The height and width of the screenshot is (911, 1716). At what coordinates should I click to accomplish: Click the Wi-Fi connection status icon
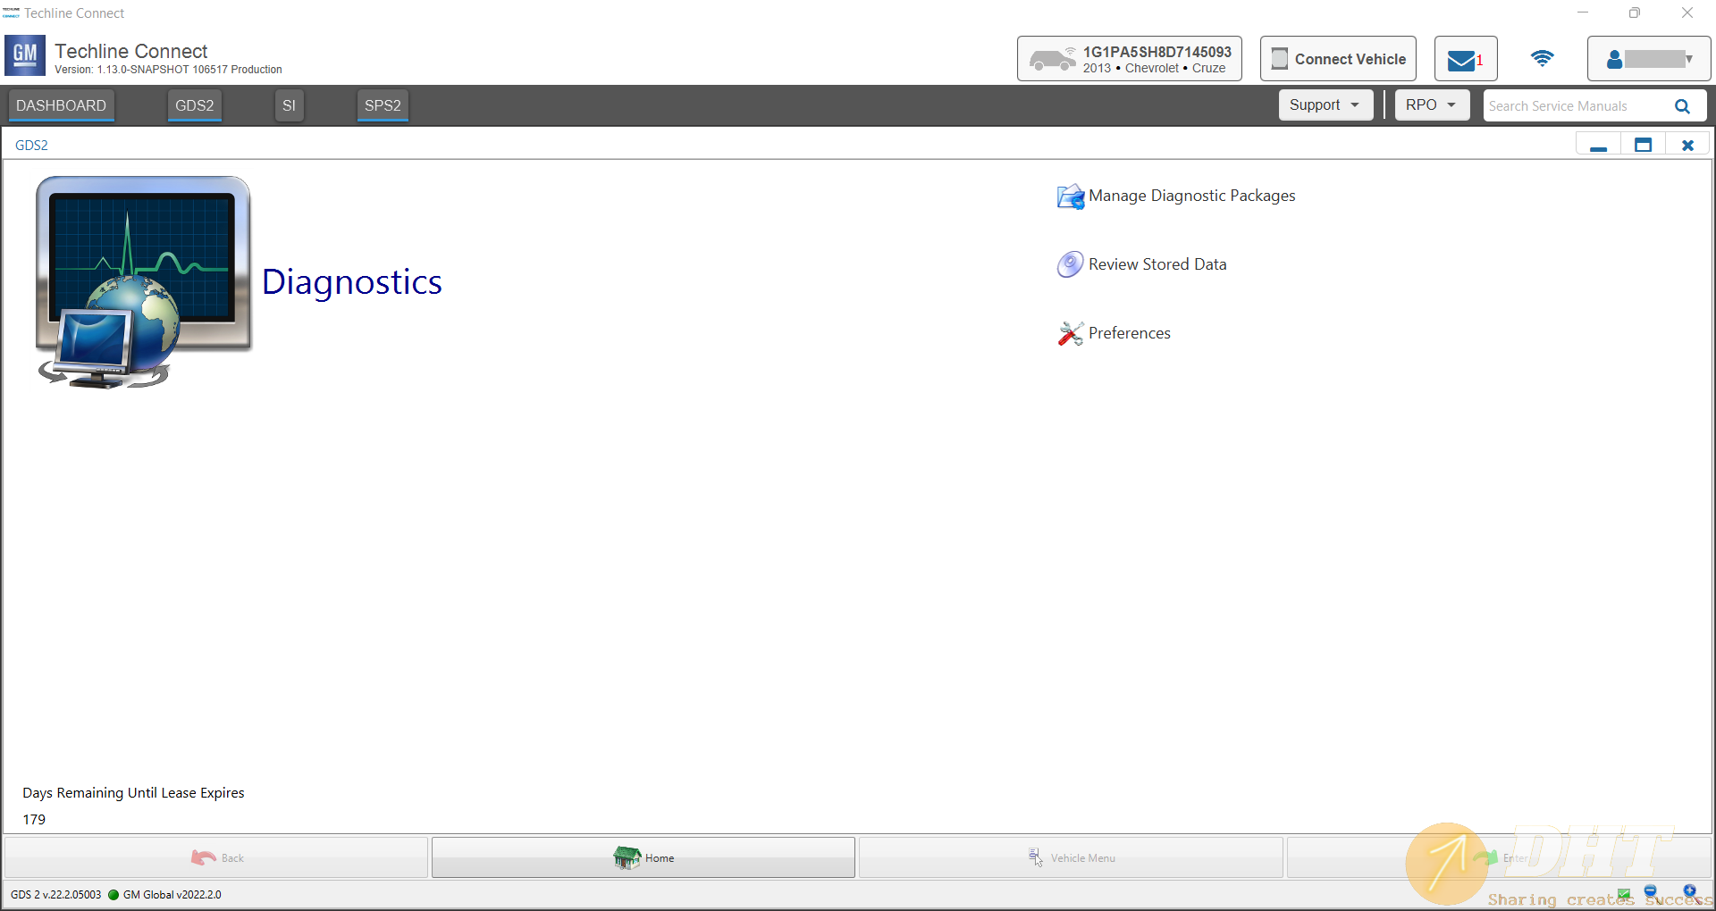1542,59
